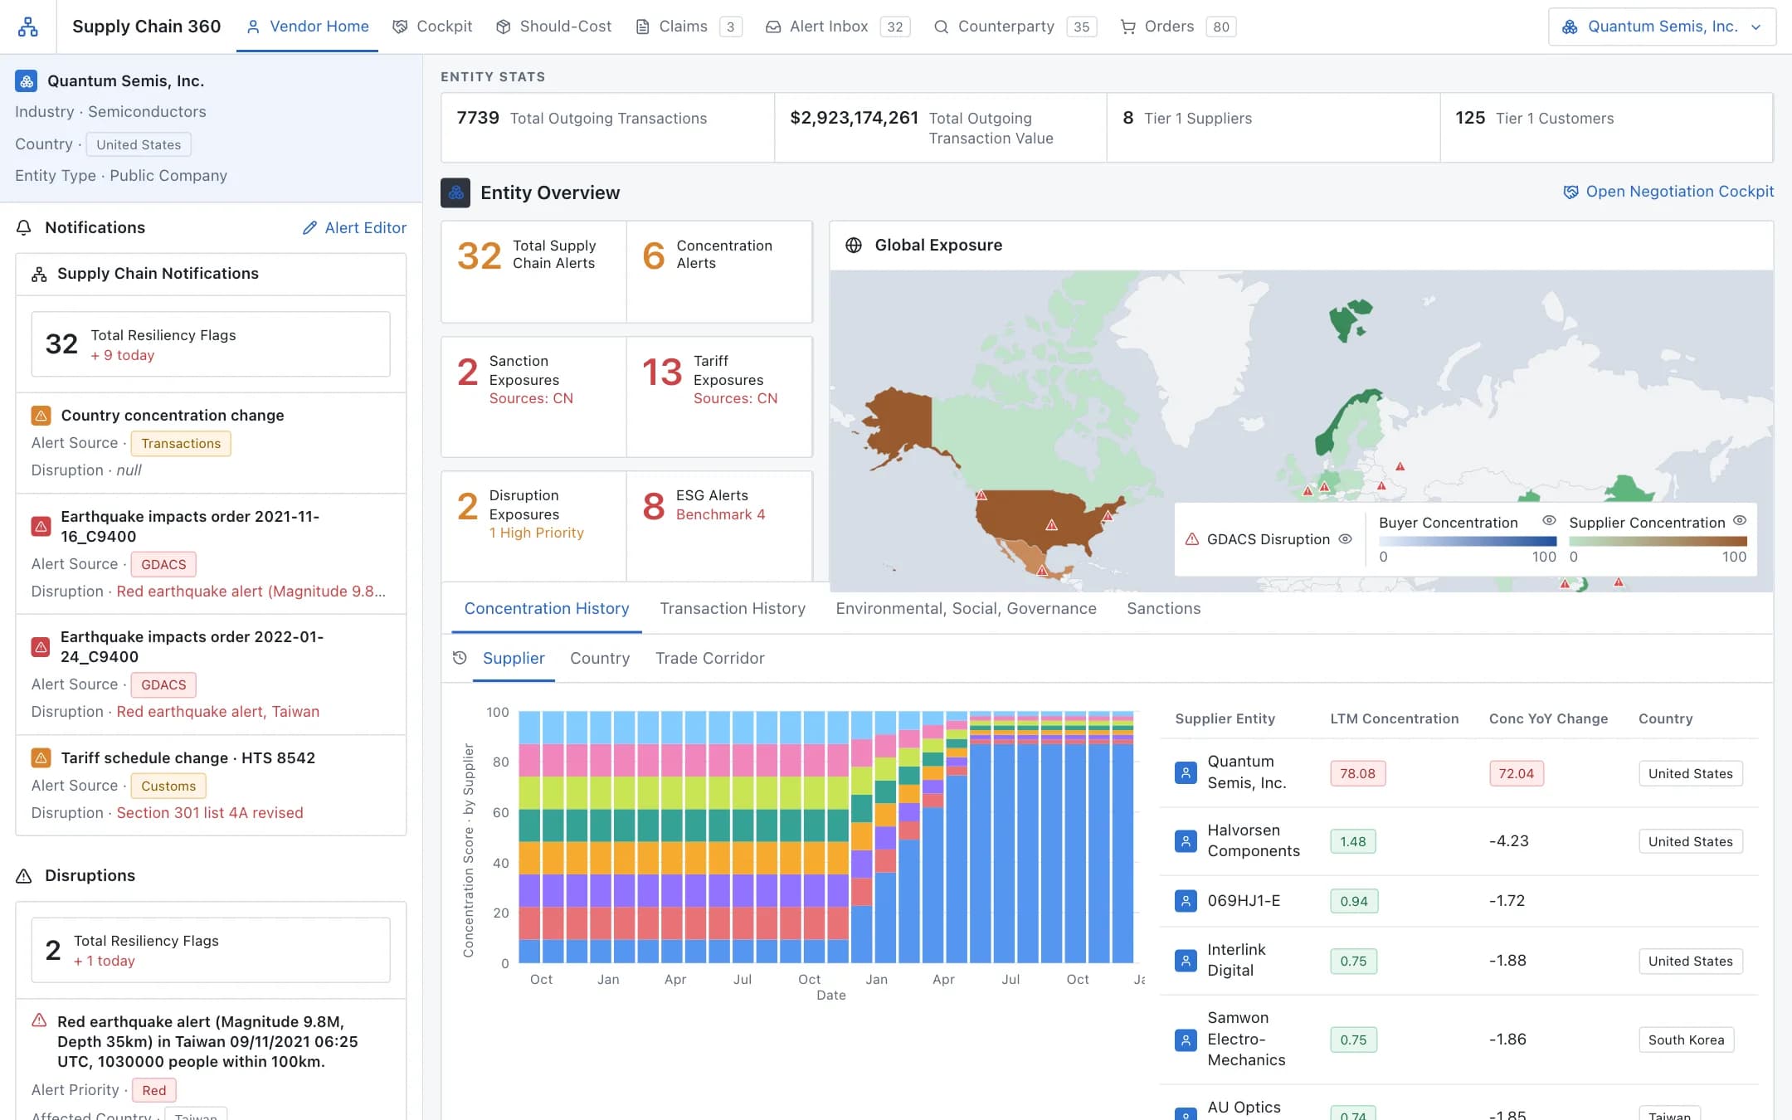The height and width of the screenshot is (1120, 1792).
Task: Click the Total Resiliency Flags 32 card
Action: pyautogui.click(x=211, y=344)
